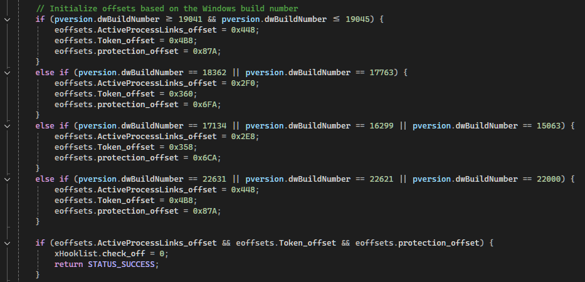Screen dimensions: 585x282
Task: Fold the final if block checking eoffsets
Action: (x=7, y=243)
